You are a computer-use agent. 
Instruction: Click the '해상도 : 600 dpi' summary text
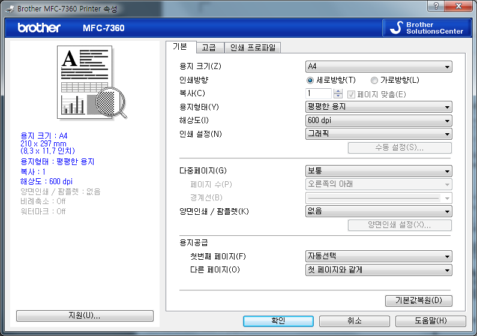(46, 182)
